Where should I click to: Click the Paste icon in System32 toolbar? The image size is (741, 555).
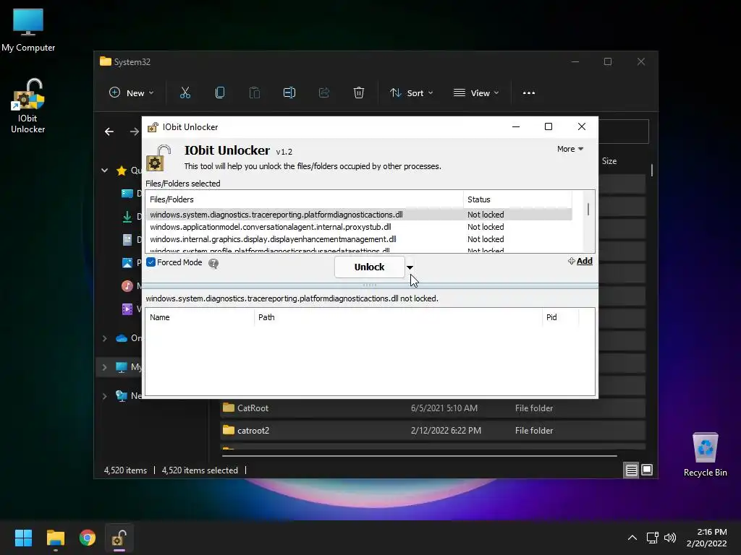tap(255, 93)
